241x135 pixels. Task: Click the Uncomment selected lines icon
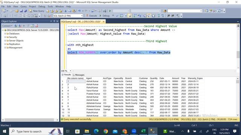[x=163, y=16]
